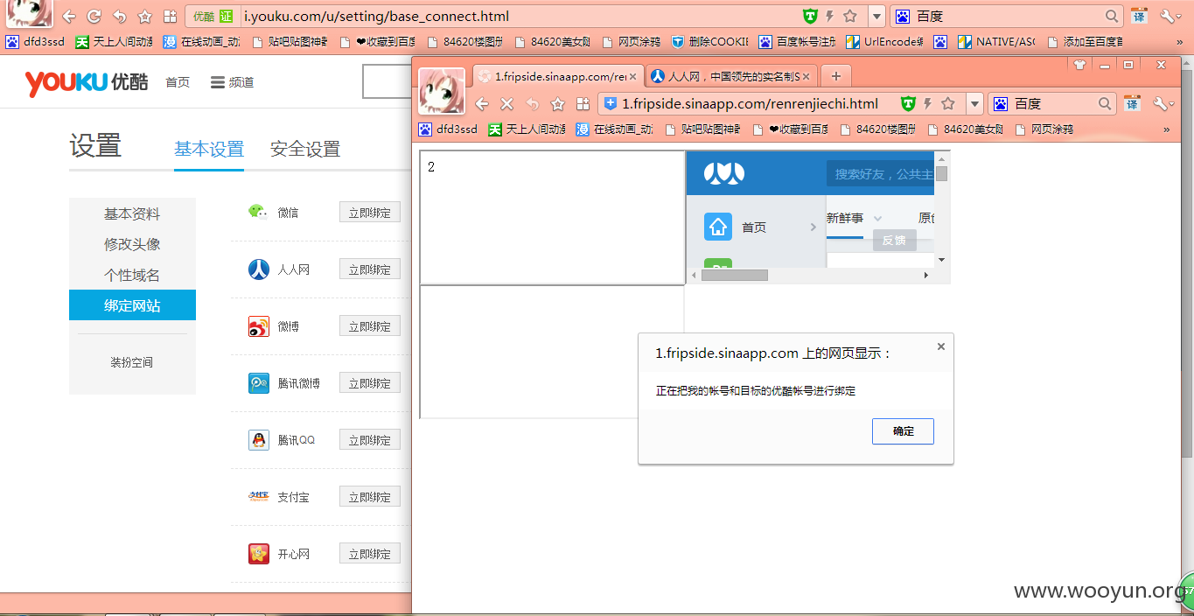Click the 支付宝 Alipay icon

[x=258, y=496]
